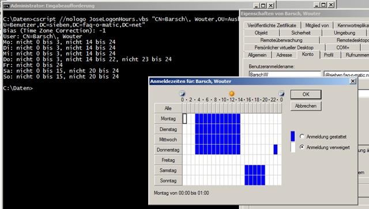
Task: Cancel dialog with Abbrechen button
Action: pyautogui.click(x=306, y=106)
